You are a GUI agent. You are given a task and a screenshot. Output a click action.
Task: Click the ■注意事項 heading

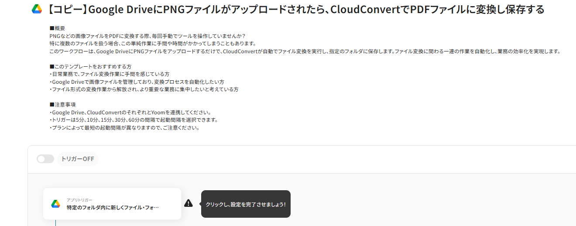pyautogui.click(x=63, y=105)
